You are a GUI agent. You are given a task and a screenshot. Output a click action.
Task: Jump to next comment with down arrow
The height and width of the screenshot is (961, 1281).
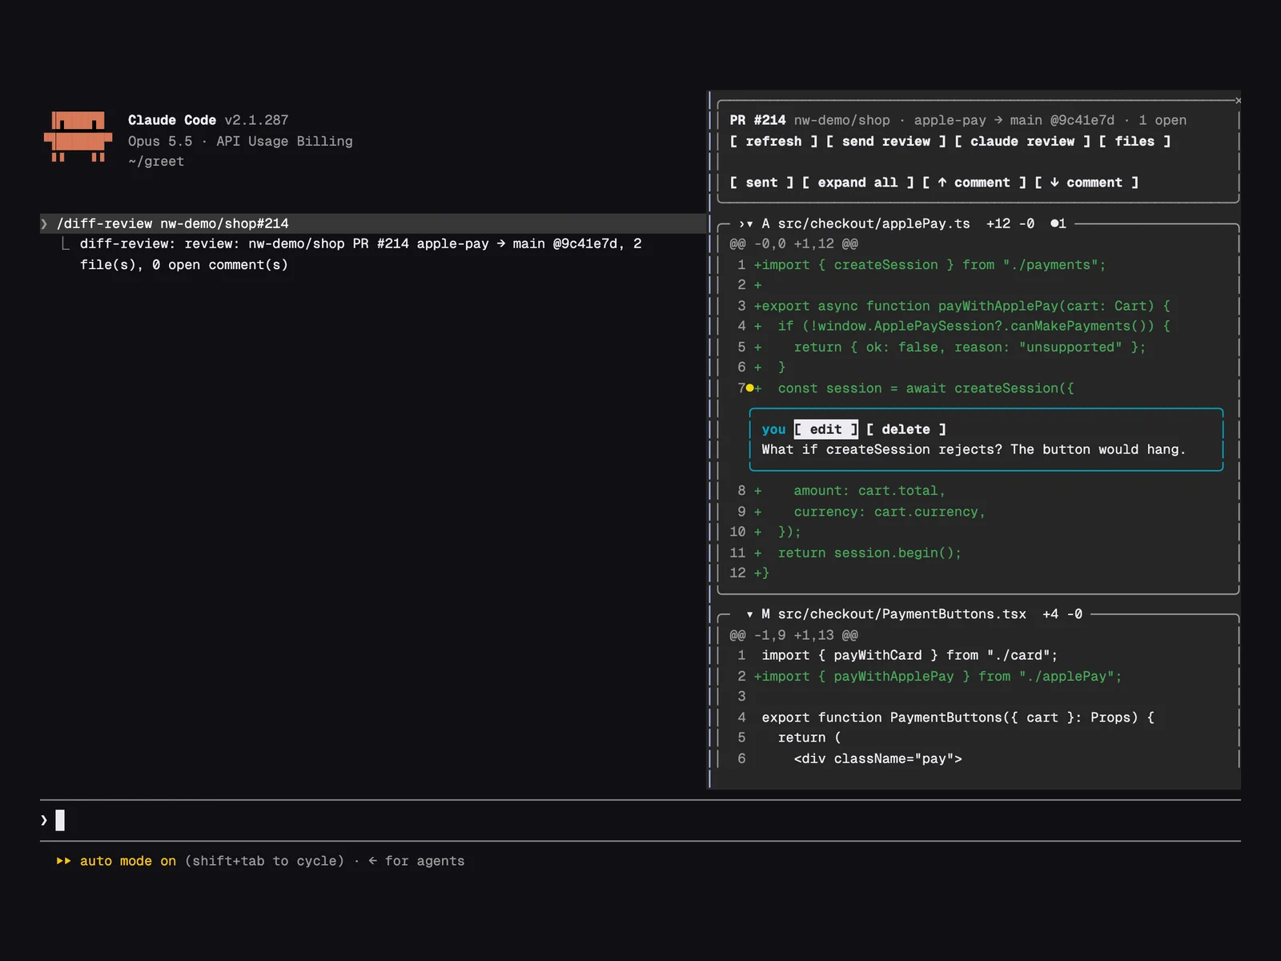pos(1086,183)
